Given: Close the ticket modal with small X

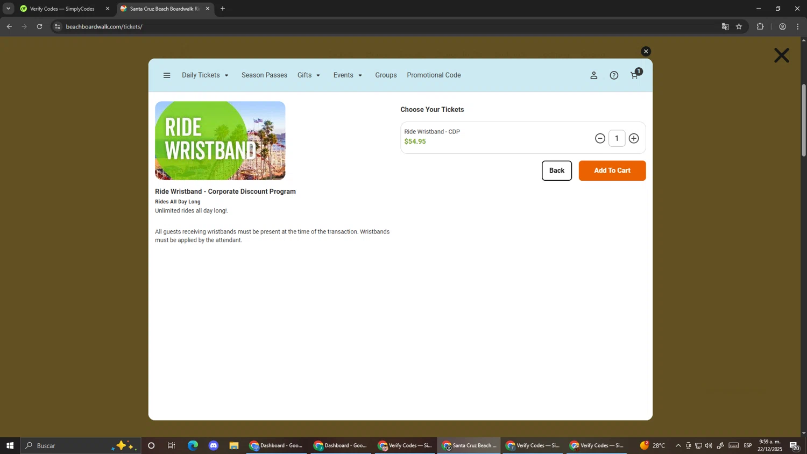Looking at the screenshot, I should (646, 52).
